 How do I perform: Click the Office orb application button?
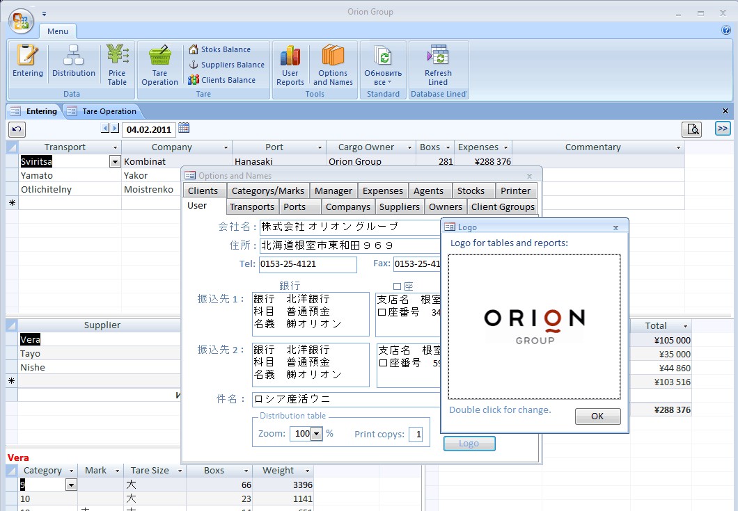coord(21,21)
